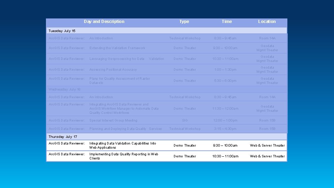Click "Integrating Data Validation Capabilities Into Web Applications"
The image size is (334, 188).
pyautogui.click(x=123, y=146)
